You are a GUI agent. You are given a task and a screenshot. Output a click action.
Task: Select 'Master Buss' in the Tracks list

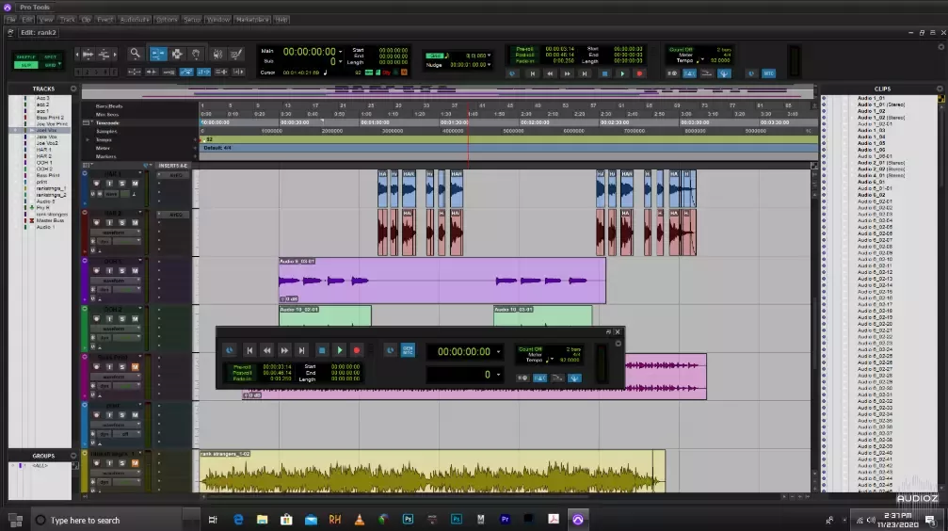tap(50, 220)
